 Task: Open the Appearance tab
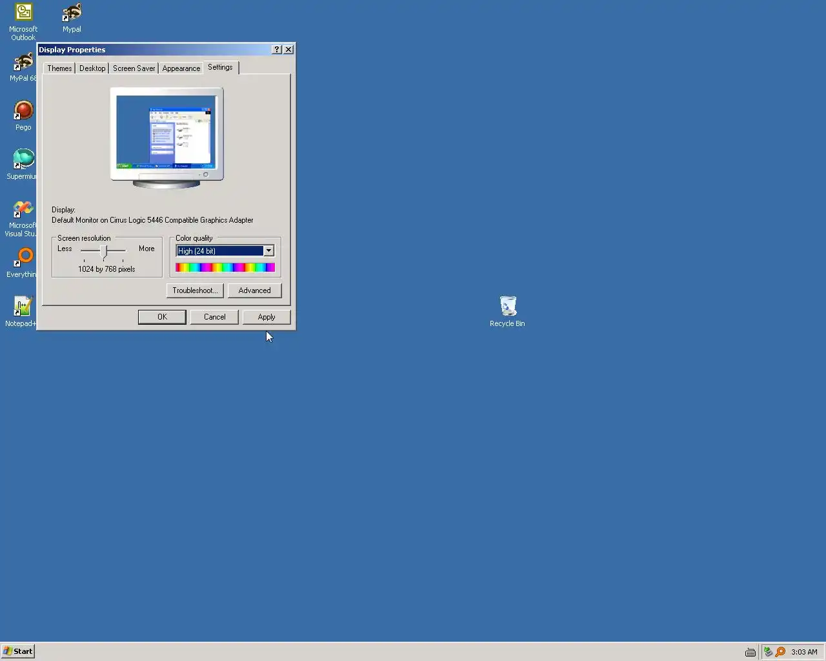181,68
